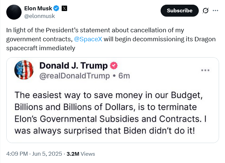Click the Views label next to 3.2M
The width and height of the screenshot is (225, 163).
[x=88, y=154]
